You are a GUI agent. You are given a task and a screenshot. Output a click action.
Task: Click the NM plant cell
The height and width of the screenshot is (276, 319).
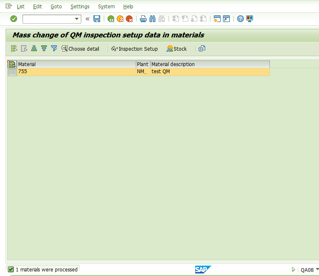143,71
